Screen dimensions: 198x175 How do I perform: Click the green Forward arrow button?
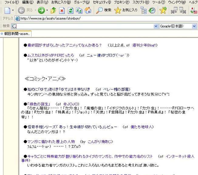[41, 10]
